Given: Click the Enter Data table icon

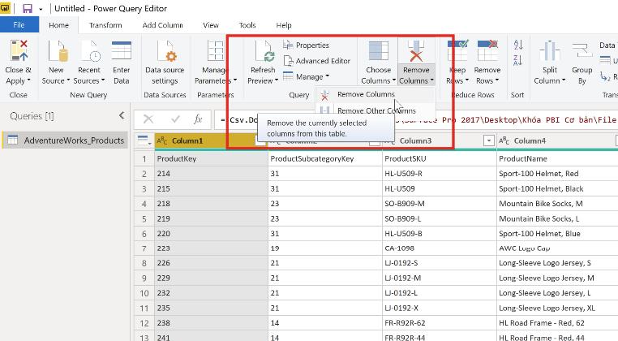Looking at the screenshot, I should coord(122,51).
